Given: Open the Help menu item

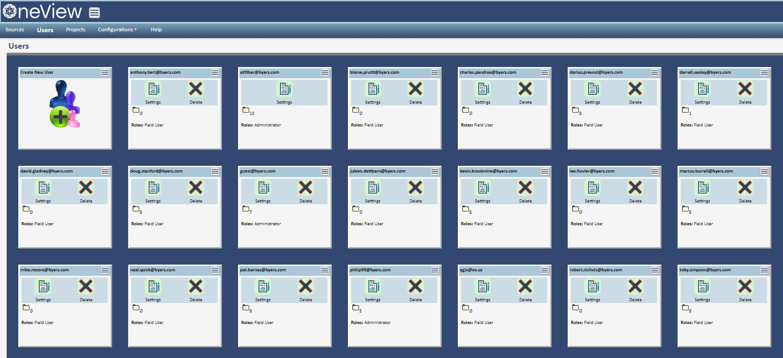Looking at the screenshot, I should pyautogui.click(x=156, y=29).
